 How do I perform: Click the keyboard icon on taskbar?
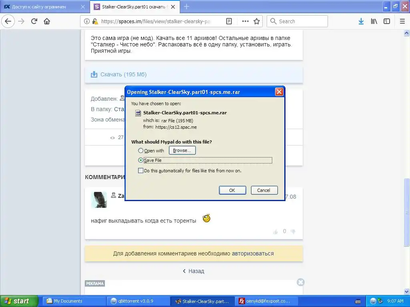click(358, 301)
